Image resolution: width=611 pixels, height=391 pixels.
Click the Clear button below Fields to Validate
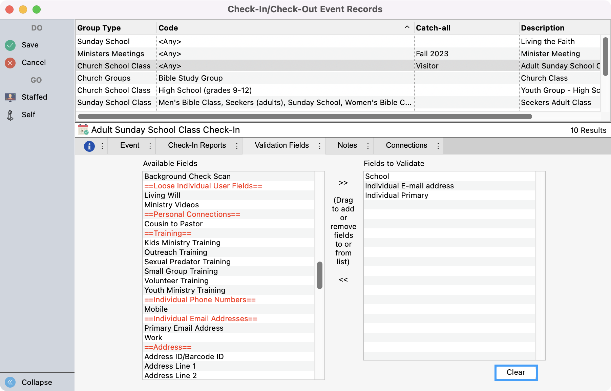tap(515, 372)
